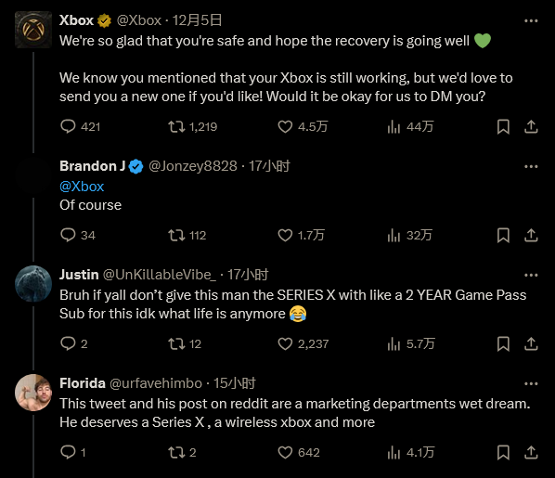The image size is (555, 478).
Task: Bookmark the Xbox tweet
Action: tap(503, 126)
